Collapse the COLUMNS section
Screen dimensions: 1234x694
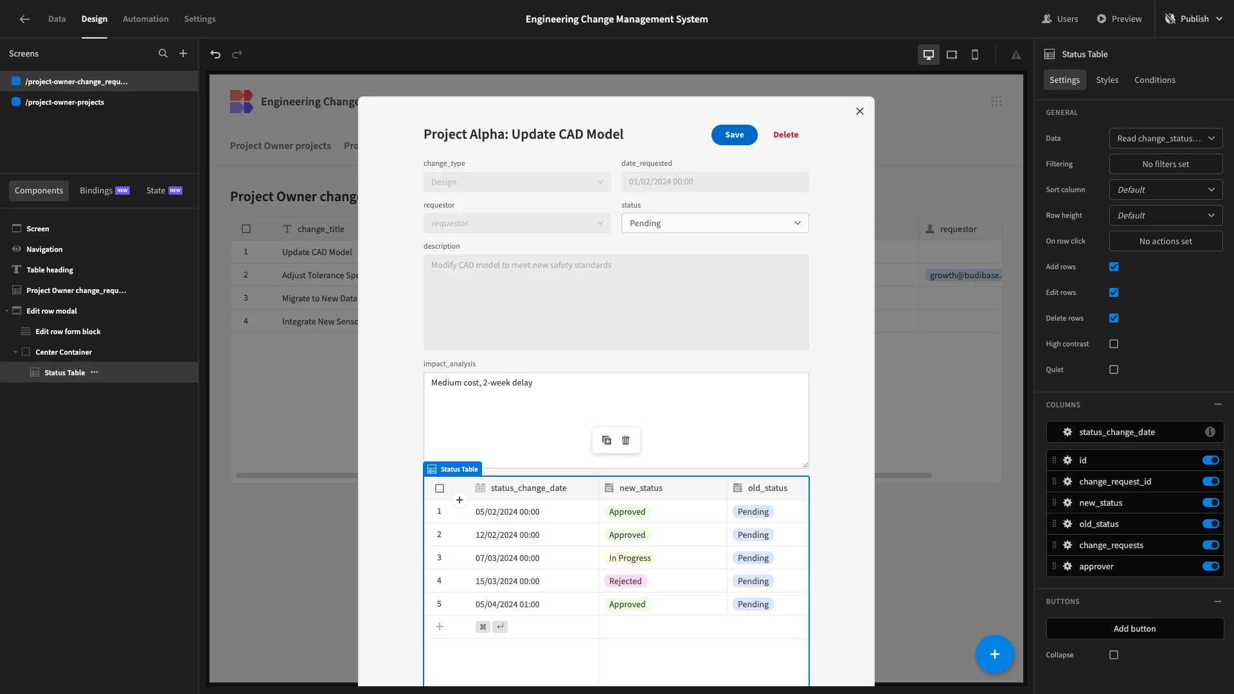1218,405
